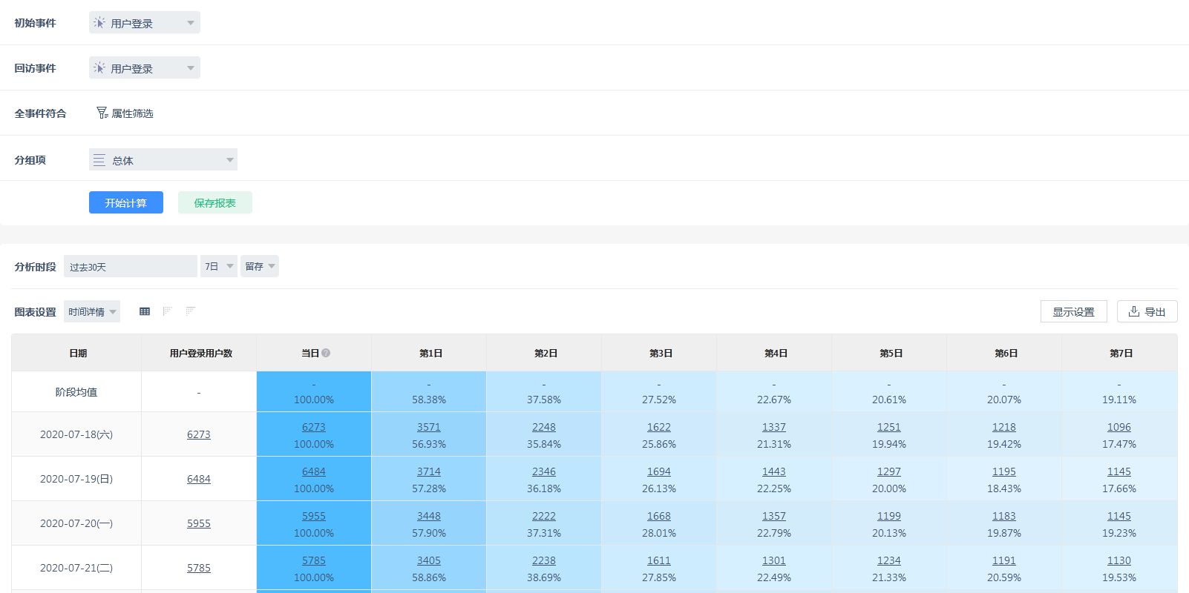Click day-2 value 2346 for 2020-07-19
Viewport: 1189px width, 593px height.
tap(544, 471)
